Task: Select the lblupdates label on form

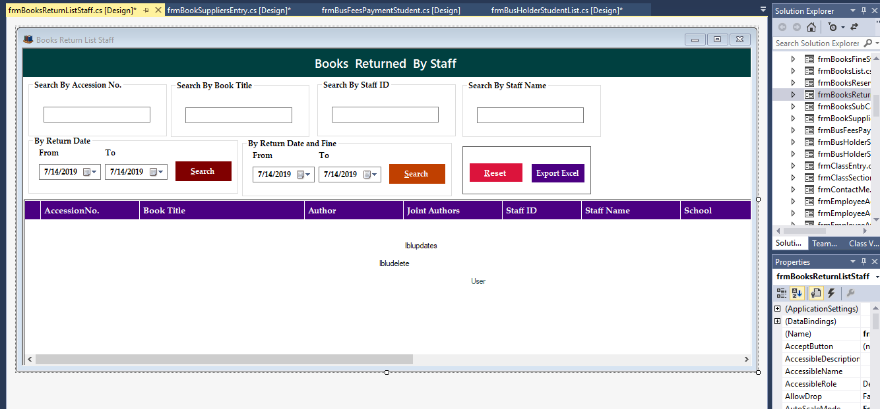Action: tap(421, 246)
